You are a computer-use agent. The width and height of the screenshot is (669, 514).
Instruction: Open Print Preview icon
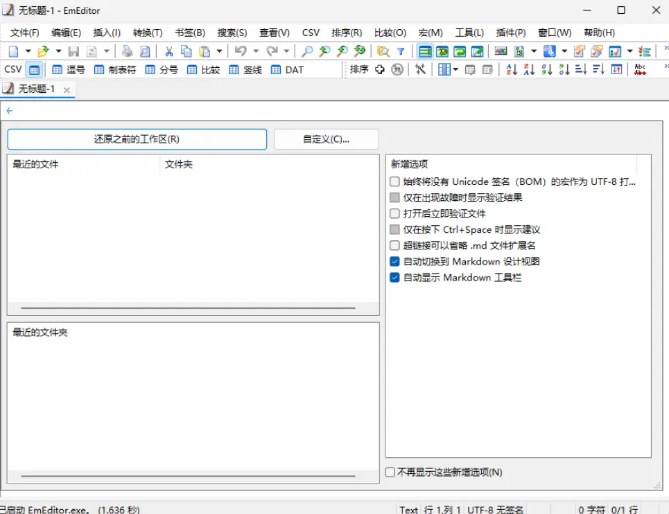[145, 51]
